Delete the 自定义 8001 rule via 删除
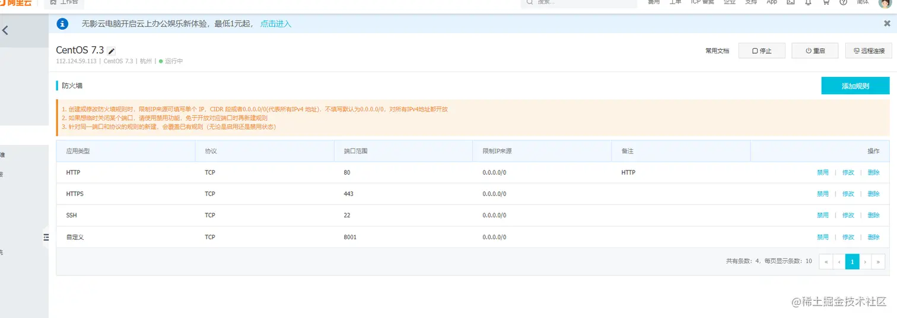Screen dimensions: 897x318 tap(874, 237)
